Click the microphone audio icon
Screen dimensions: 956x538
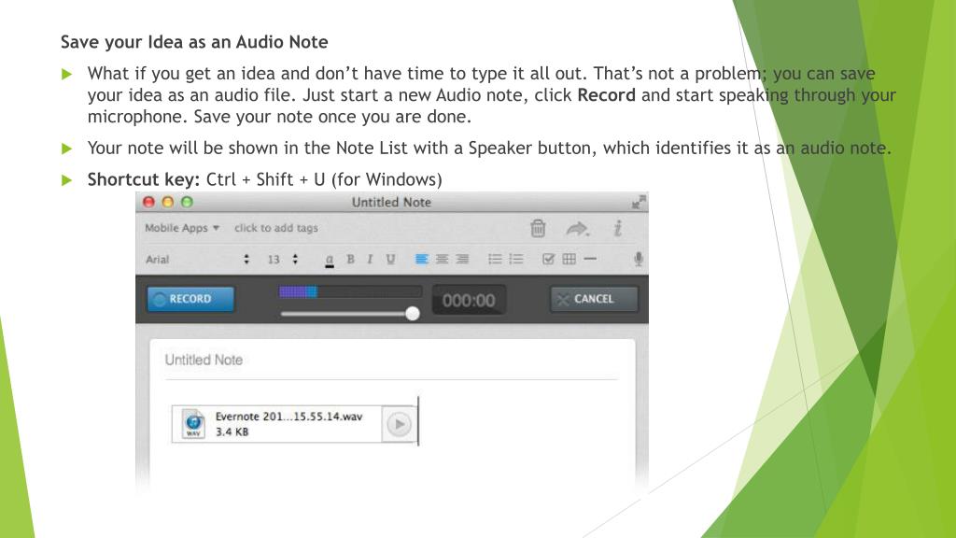(x=638, y=259)
